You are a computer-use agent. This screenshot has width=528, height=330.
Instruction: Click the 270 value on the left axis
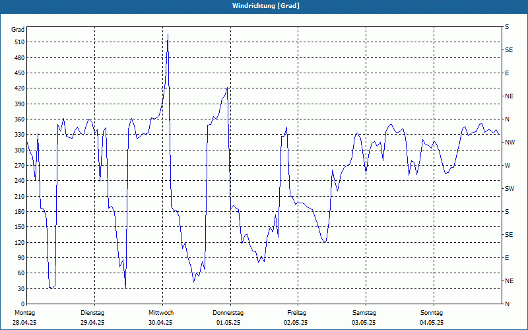click(18, 166)
